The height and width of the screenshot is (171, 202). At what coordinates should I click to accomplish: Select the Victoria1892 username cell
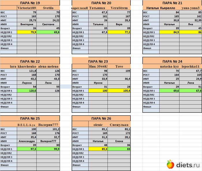pyautogui.click(x=27, y=8)
